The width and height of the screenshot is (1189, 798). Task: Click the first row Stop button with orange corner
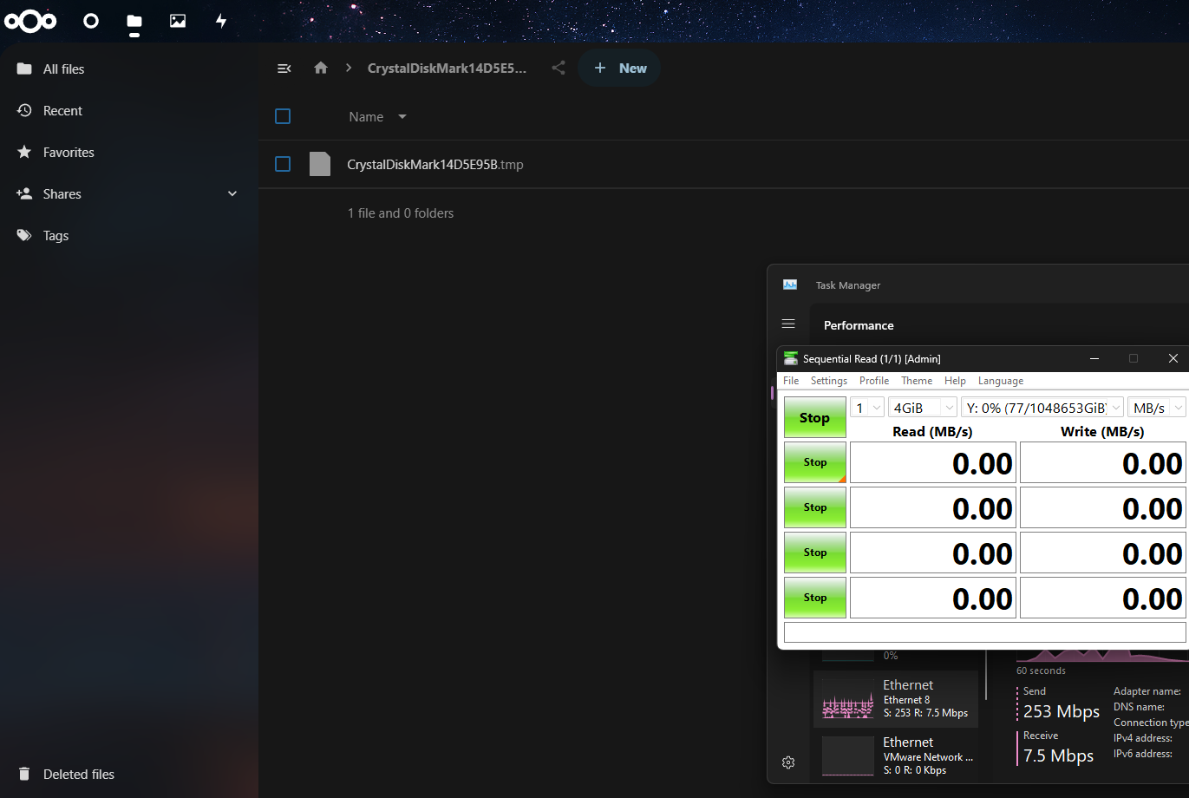coord(815,462)
